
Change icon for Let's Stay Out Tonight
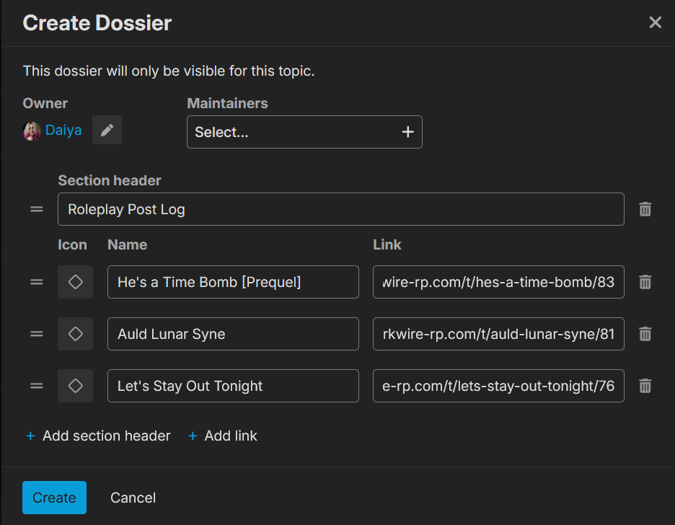pyautogui.click(x=75, y=386)
